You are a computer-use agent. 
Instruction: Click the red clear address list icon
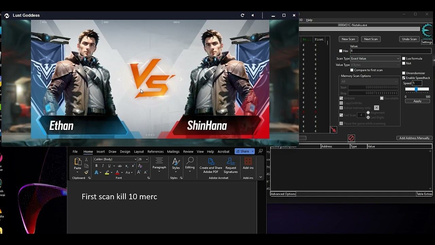coord(351,138)
